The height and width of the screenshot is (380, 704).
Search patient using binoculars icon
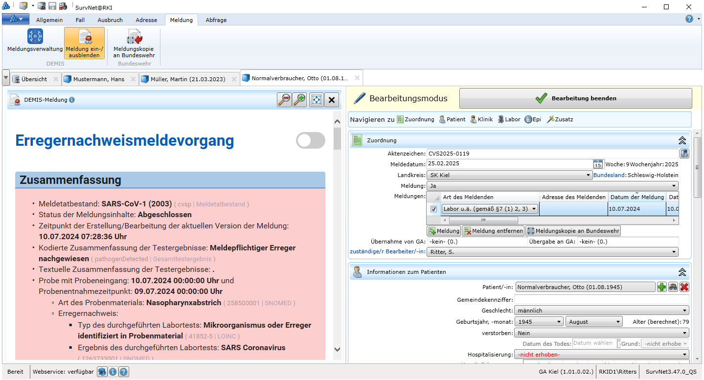coord(673,287)
